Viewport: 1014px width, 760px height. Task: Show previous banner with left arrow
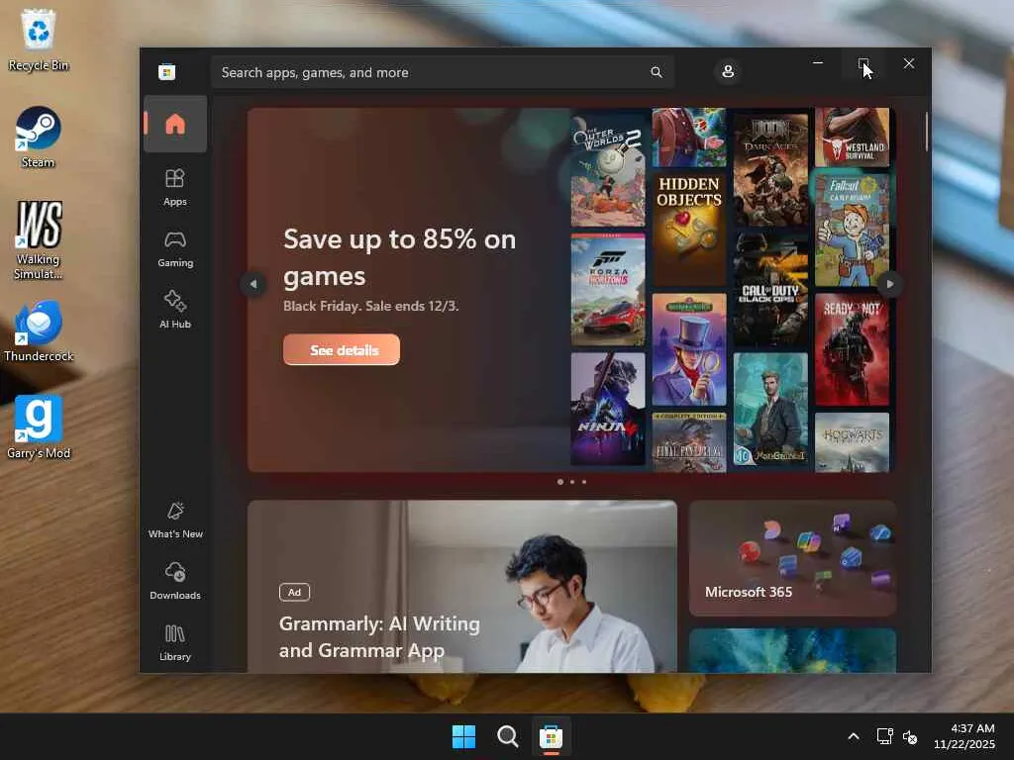tap(253, 284)
